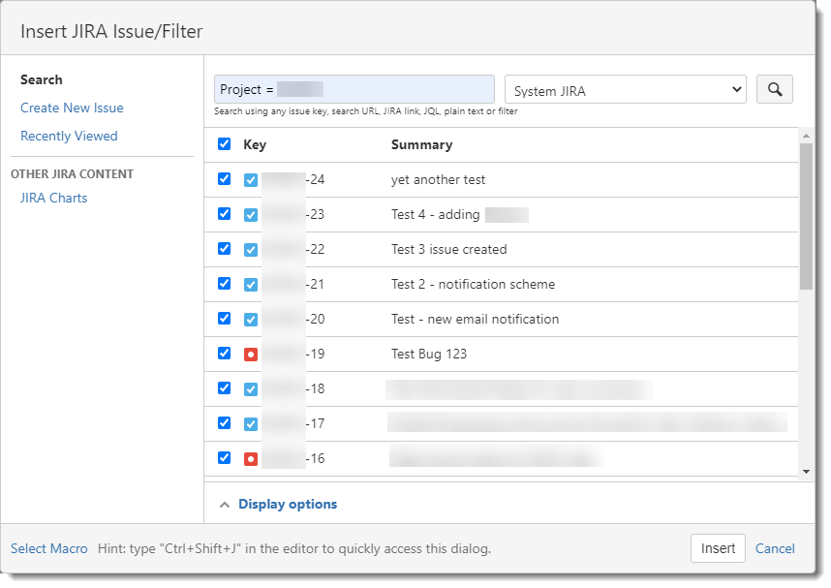Uncheck the row checkbox for issue -16
This screenshot has width=831, height=588.
pyautogui.click(x=224, y=457)
